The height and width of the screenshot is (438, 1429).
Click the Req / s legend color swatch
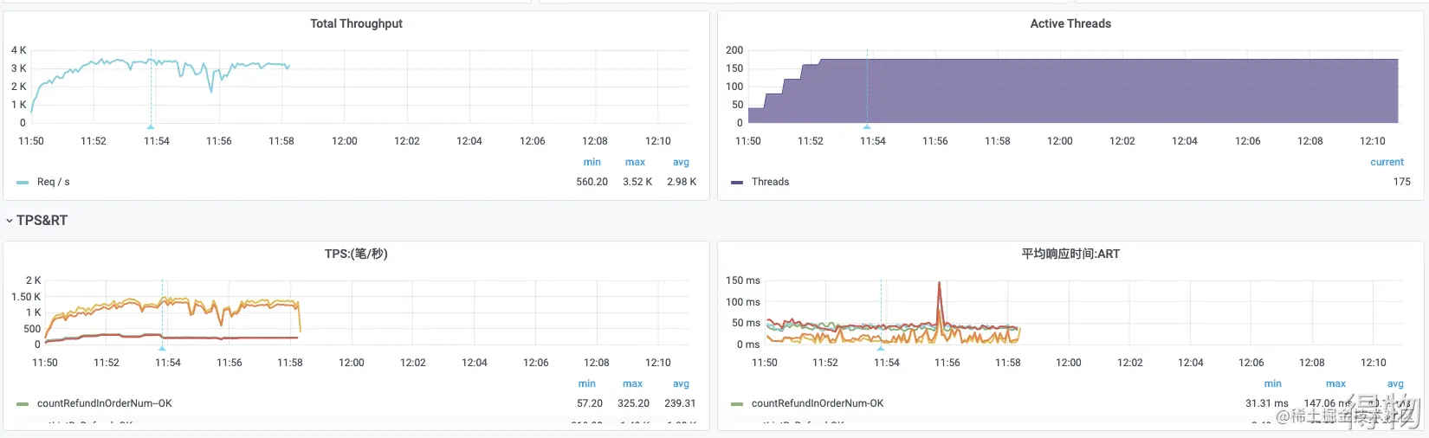(x=23, y=183)
